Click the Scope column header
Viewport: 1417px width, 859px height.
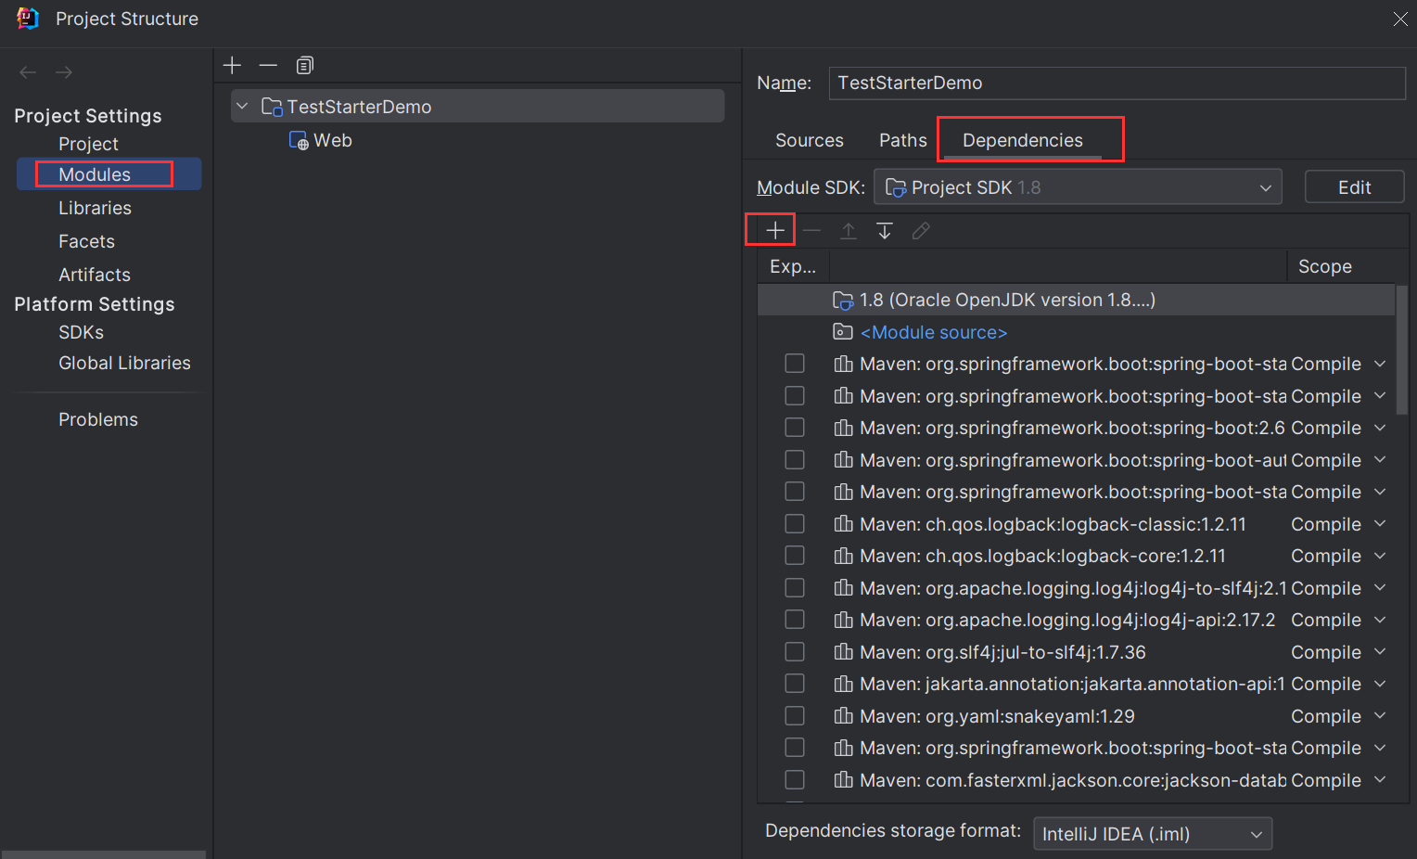click(x=1325, y=266)
